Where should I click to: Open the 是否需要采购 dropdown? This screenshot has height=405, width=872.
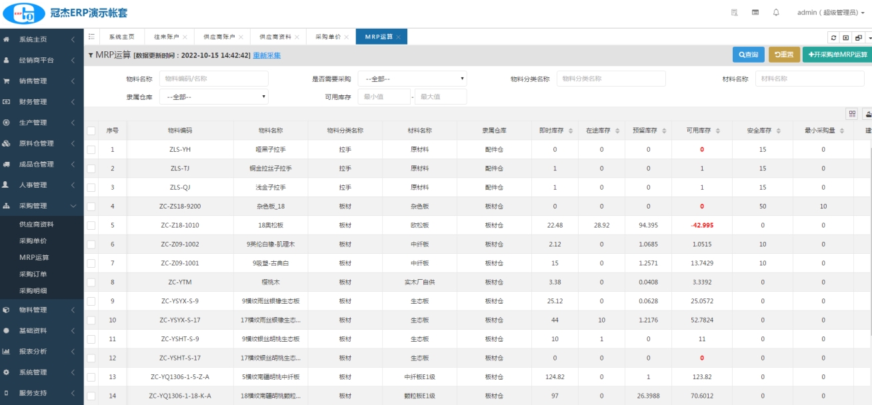pyautogui.click(x=412, y=79)
